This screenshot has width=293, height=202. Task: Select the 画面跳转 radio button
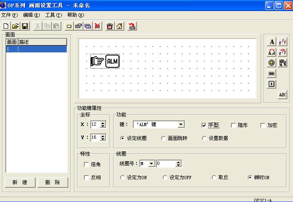click(164, 138)
